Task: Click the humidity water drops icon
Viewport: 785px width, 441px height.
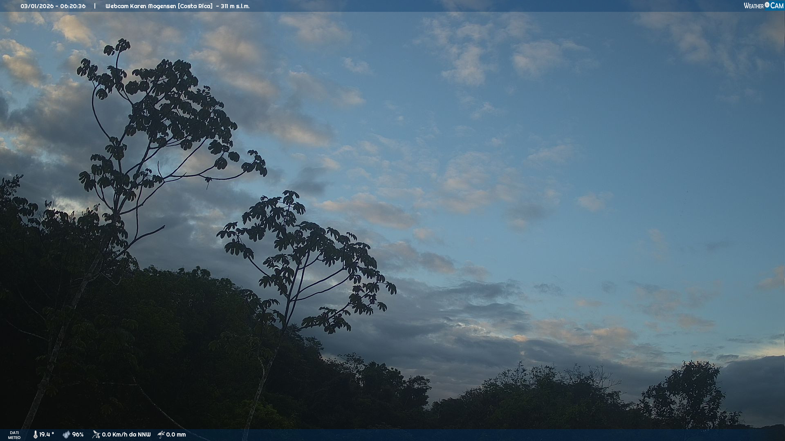Action: click(x=66, y=434)
